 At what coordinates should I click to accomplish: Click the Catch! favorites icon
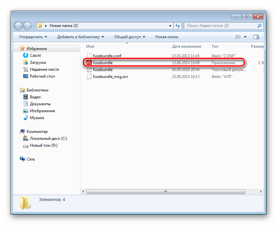pyautogui.click(x=26, y=56)
